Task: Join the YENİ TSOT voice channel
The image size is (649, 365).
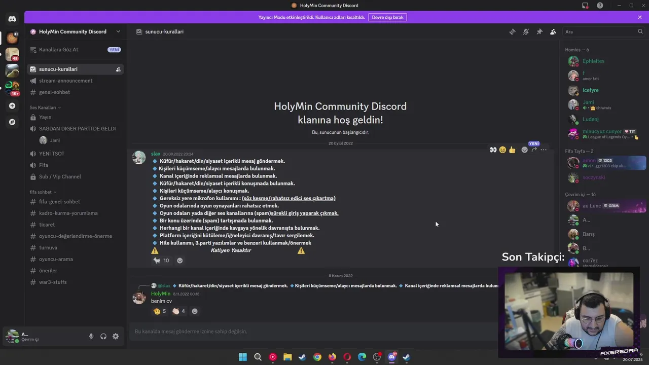Action: pyautogui.click(x=75, y=154)
